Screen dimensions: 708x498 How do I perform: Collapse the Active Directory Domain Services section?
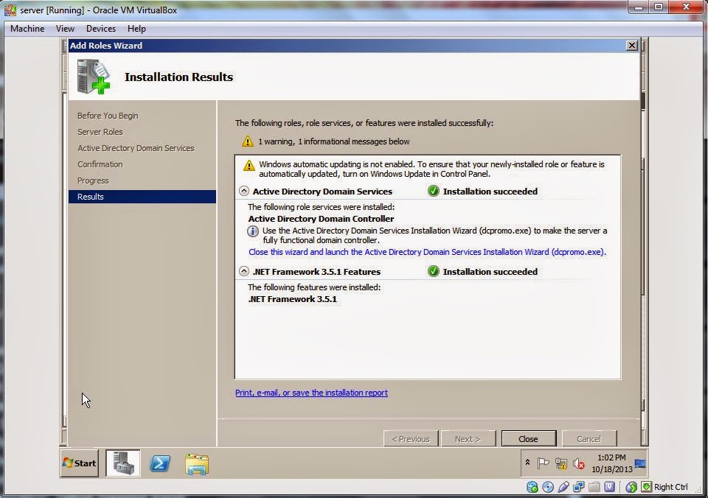click(244, 192)
